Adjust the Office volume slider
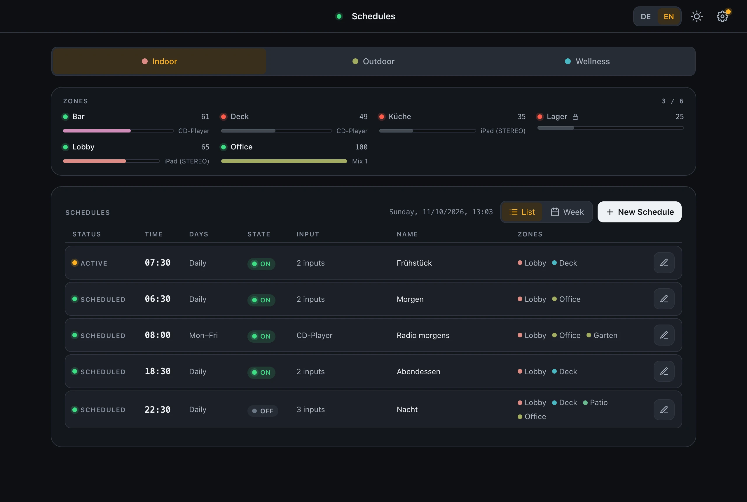Image resolution: width=747 pixels, height=502 pixels. click(284, 161)
